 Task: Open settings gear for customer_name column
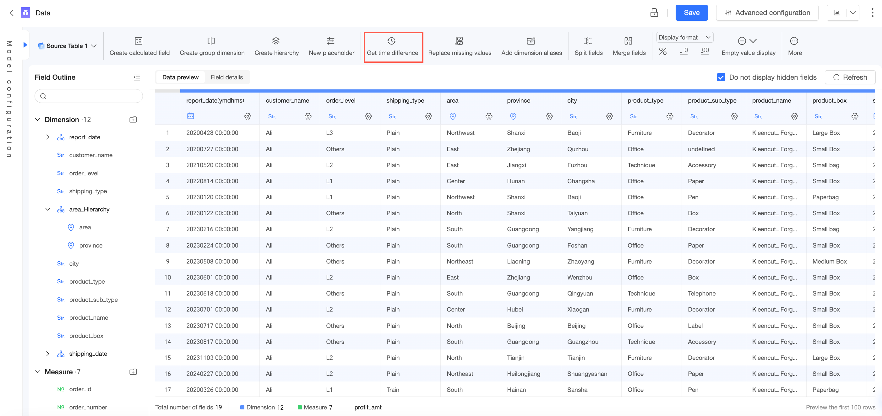click(308, 116)
